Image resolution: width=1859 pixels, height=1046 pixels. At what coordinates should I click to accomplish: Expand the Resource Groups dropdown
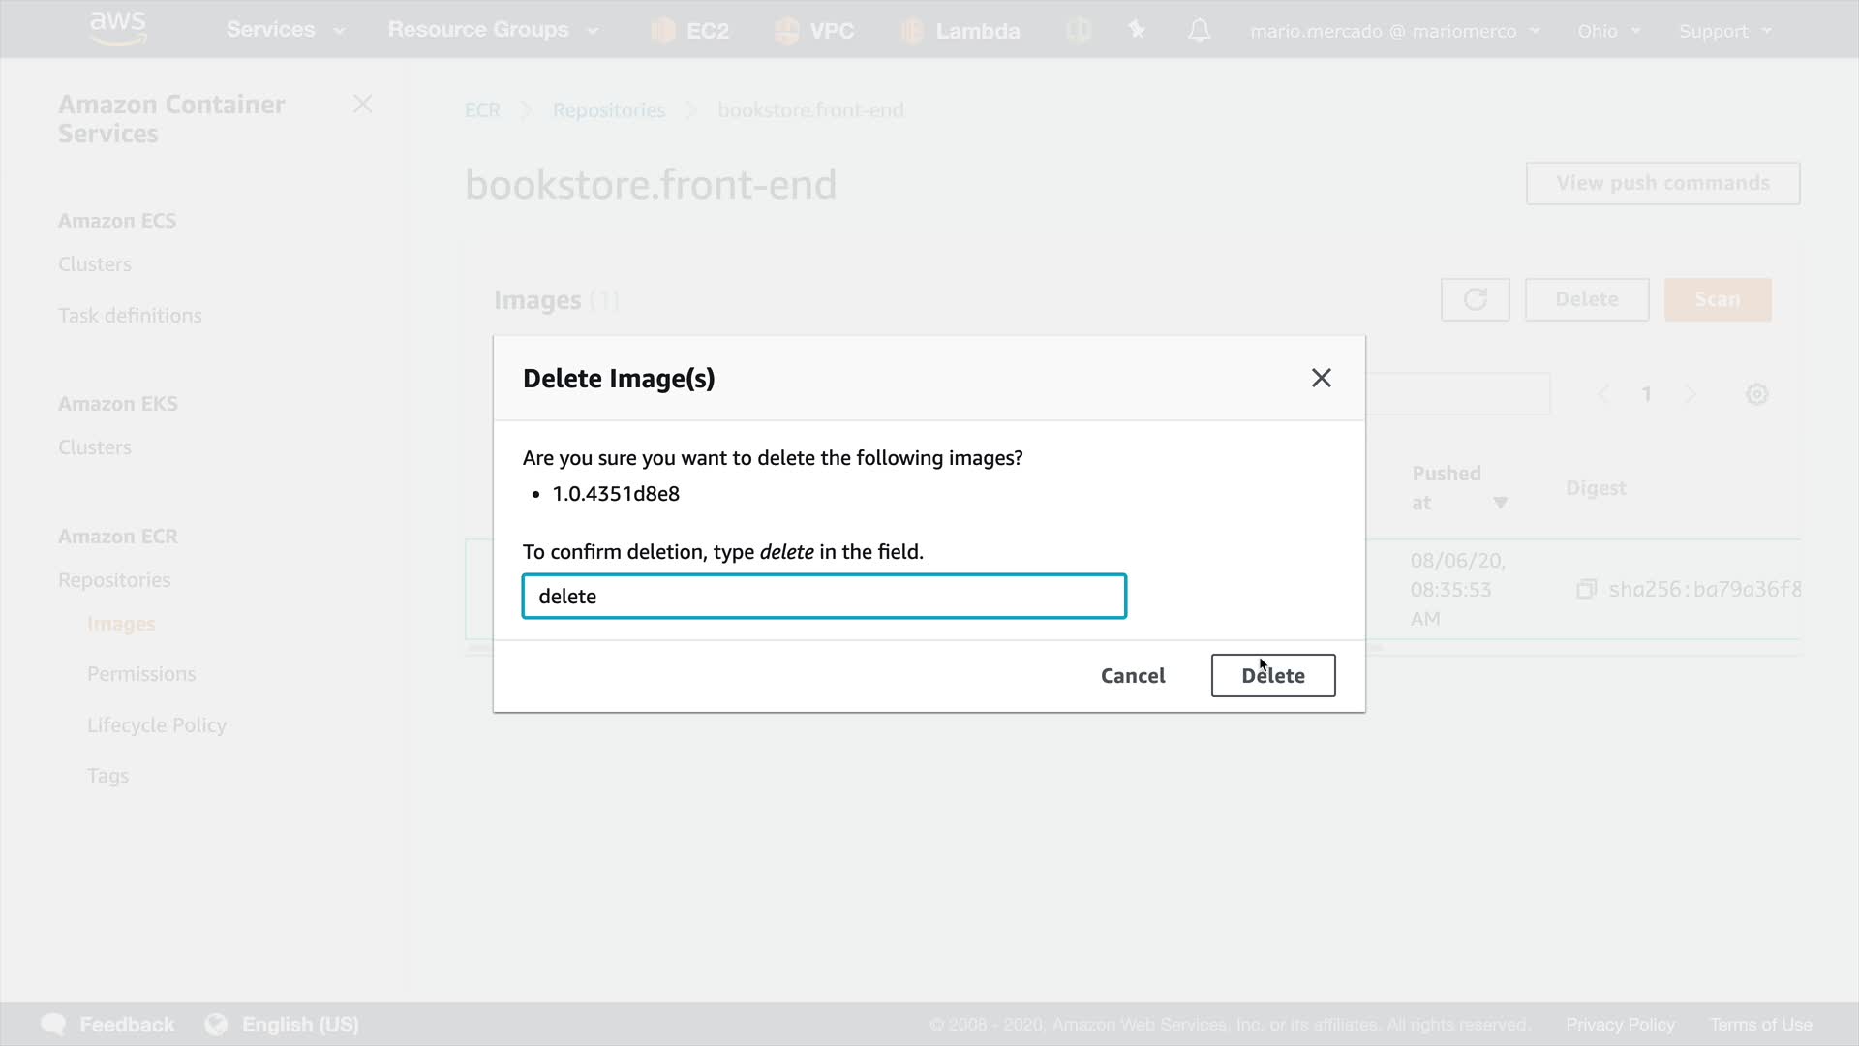493,30
